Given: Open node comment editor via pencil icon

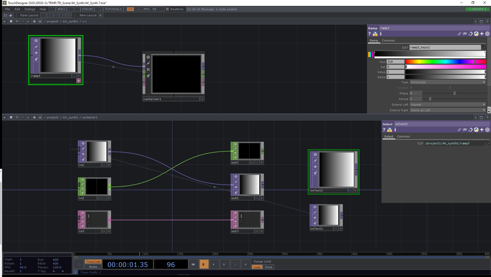Looking at the screenshot, I should click(460, 34).
